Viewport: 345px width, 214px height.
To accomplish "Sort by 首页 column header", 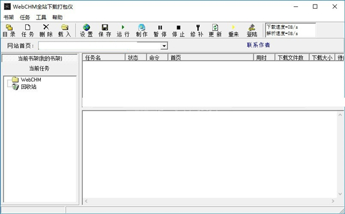I will click(x=210, y=58).
